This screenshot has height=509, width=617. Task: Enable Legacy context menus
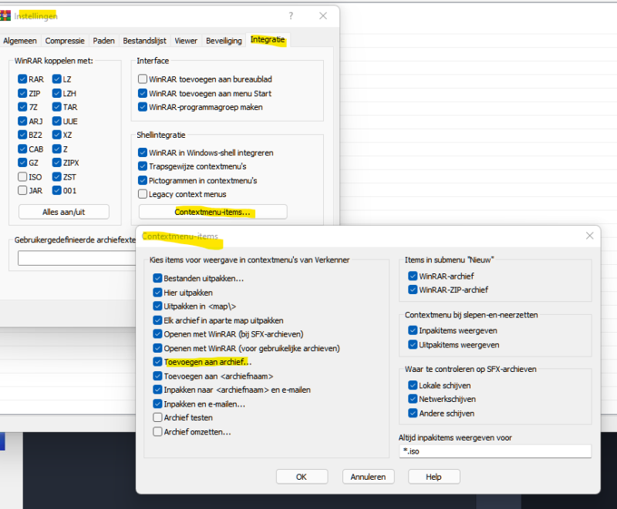(x=143, y=194)
